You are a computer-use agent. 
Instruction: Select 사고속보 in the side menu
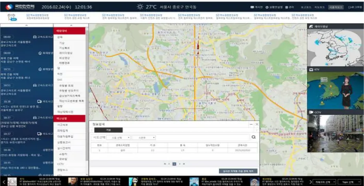click(62, 125)
